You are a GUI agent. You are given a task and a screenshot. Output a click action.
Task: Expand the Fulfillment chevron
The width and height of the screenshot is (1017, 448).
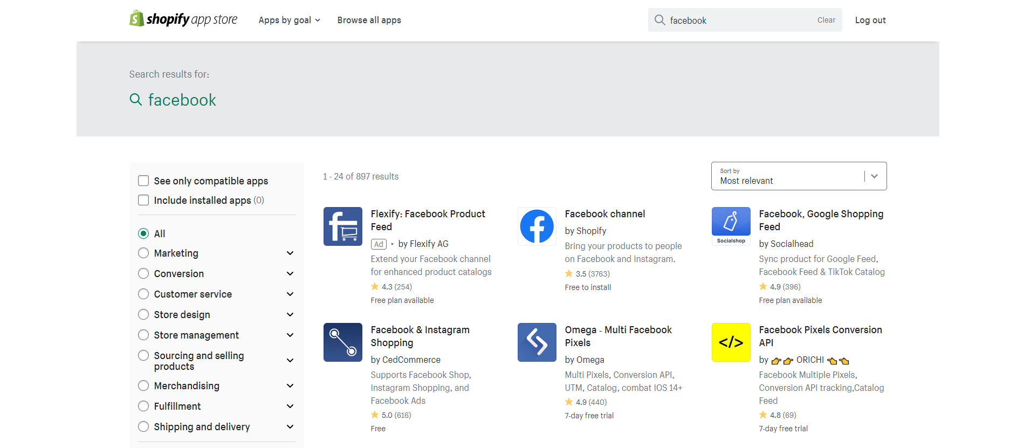290,406
